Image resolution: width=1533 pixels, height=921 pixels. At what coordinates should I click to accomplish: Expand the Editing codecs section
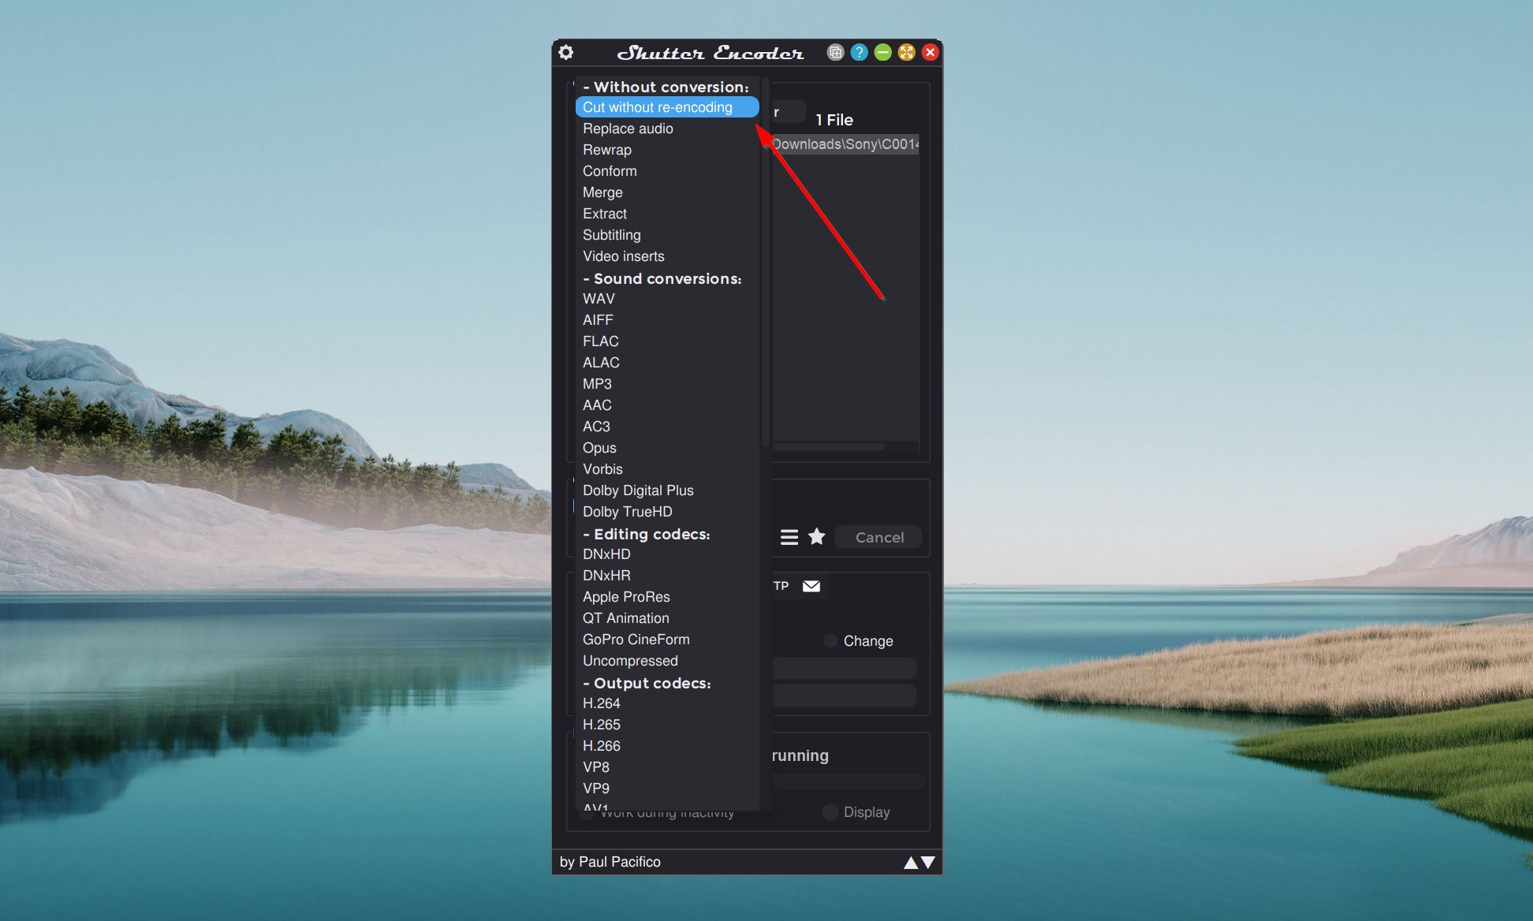pyautogui.click(x=646, y=533)
